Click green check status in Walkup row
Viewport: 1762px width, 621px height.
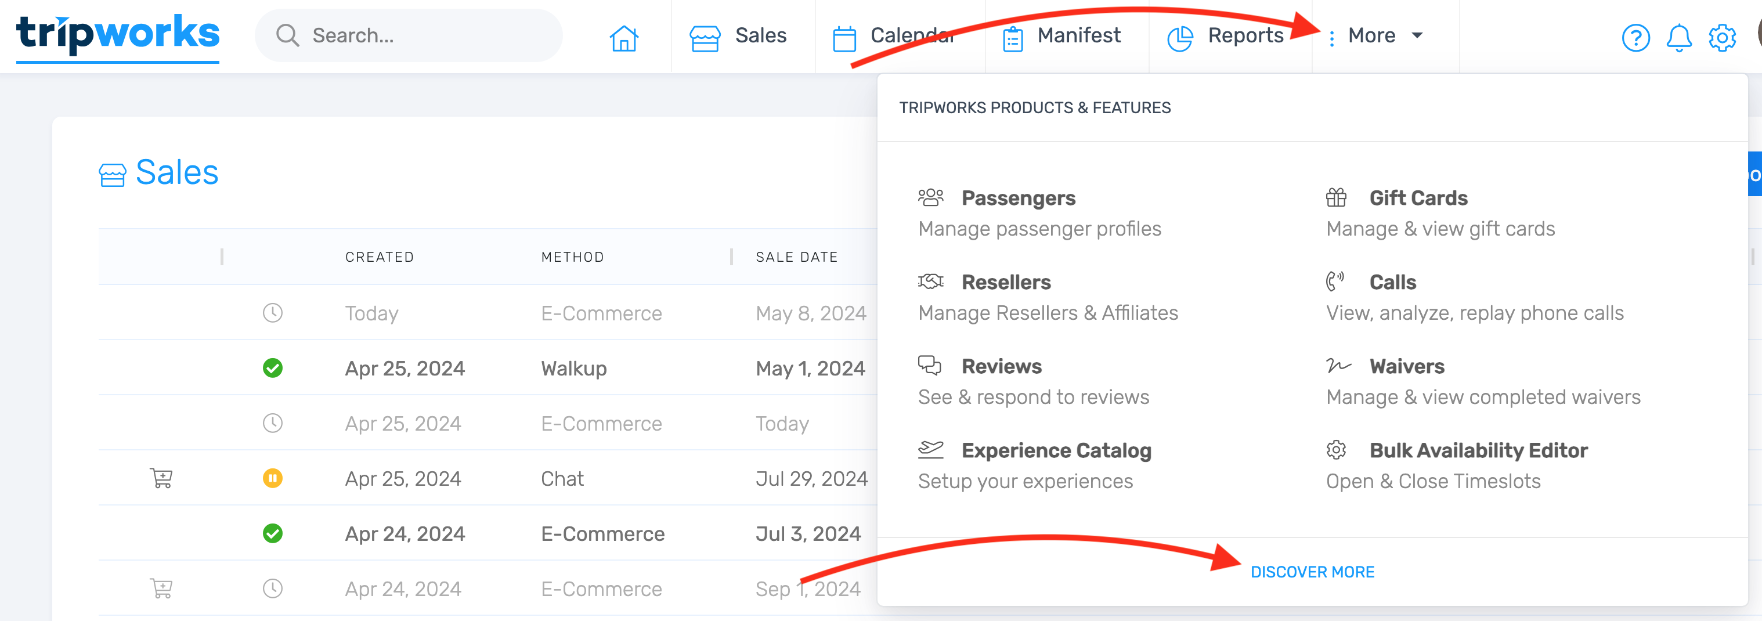coord(272,368)
